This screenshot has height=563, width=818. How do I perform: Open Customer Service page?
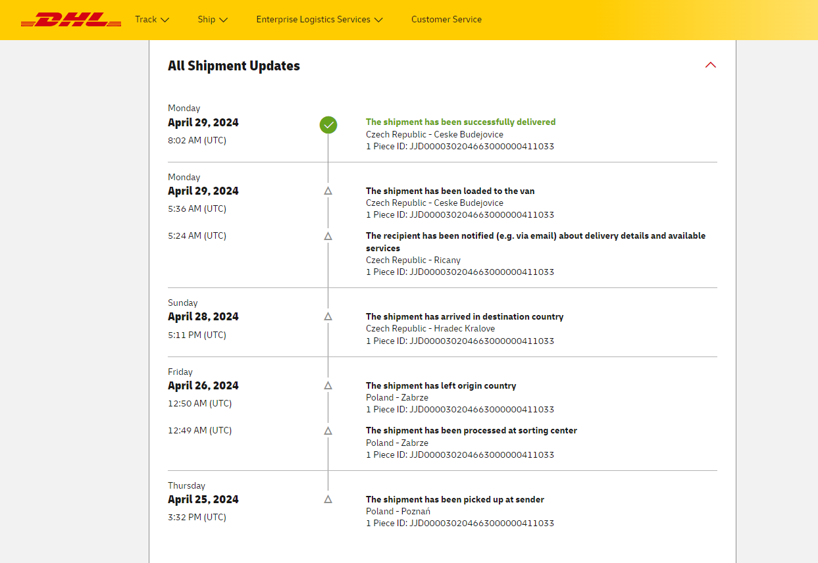(x=446, y=20)
